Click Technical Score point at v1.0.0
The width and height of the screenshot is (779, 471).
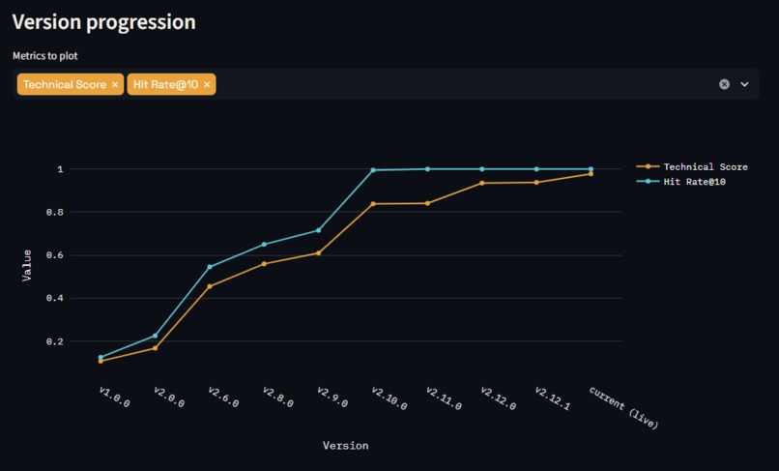click(x=101, y=361)
